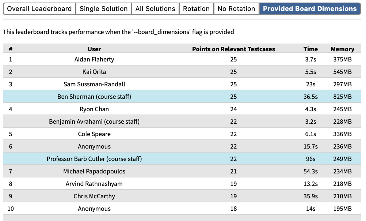
Task: Select the Sam Sussman-Randall row
Action: pos(94,84)
